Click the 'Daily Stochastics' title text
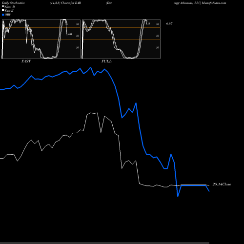The width and height of the screenshot is (244, 244). pos(13,3)
